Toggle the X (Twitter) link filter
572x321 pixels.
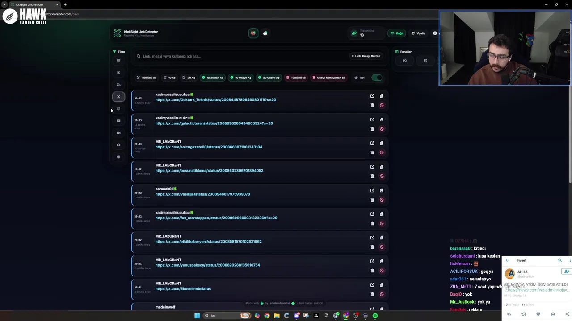(x=118, y=97)
